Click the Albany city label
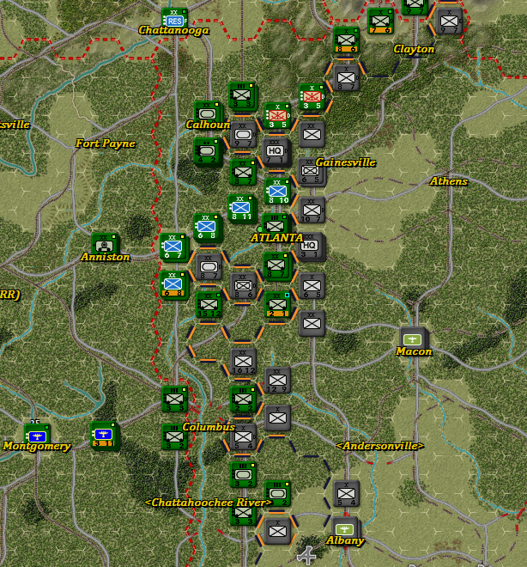 (345, 540)
